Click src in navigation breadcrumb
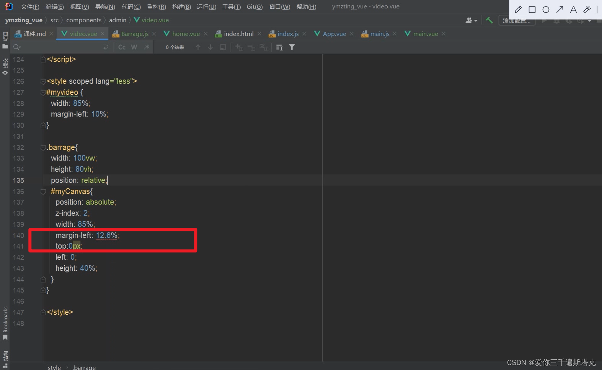Image resolution: width=602 pixels, height=370 pixels. 54,20
